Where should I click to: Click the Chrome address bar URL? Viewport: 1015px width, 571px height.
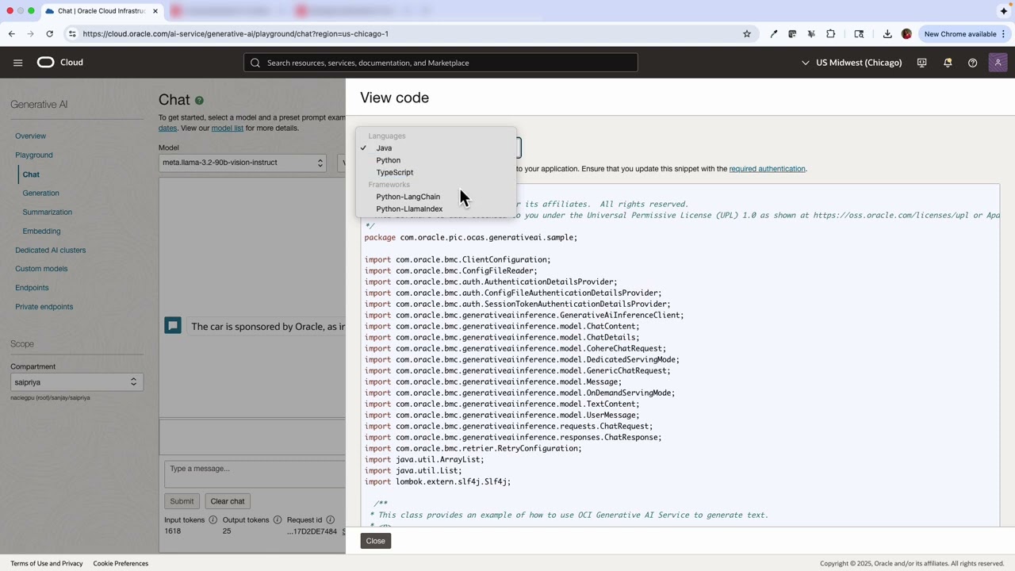point(236,34)
